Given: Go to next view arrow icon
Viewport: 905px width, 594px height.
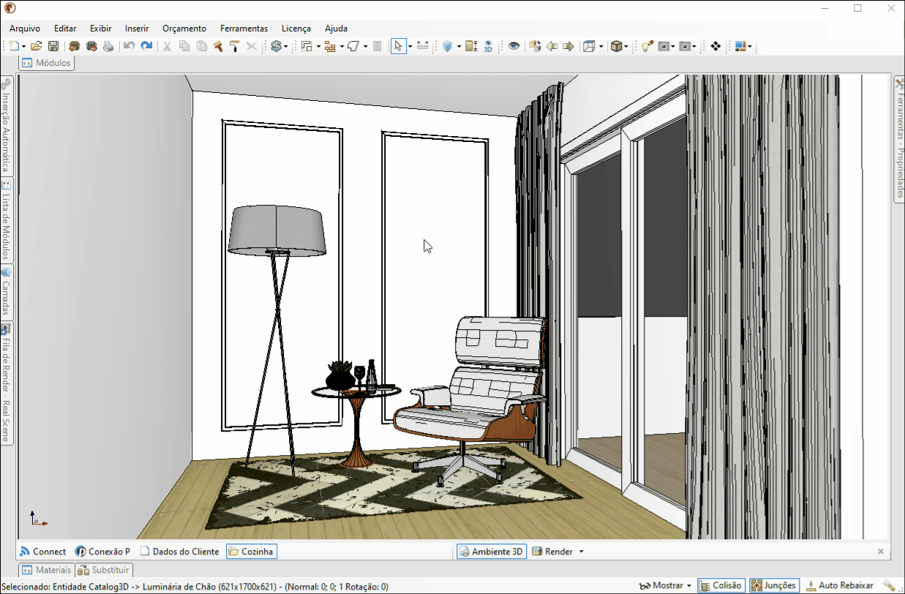Looking at the screenshot, I should 568,46.
